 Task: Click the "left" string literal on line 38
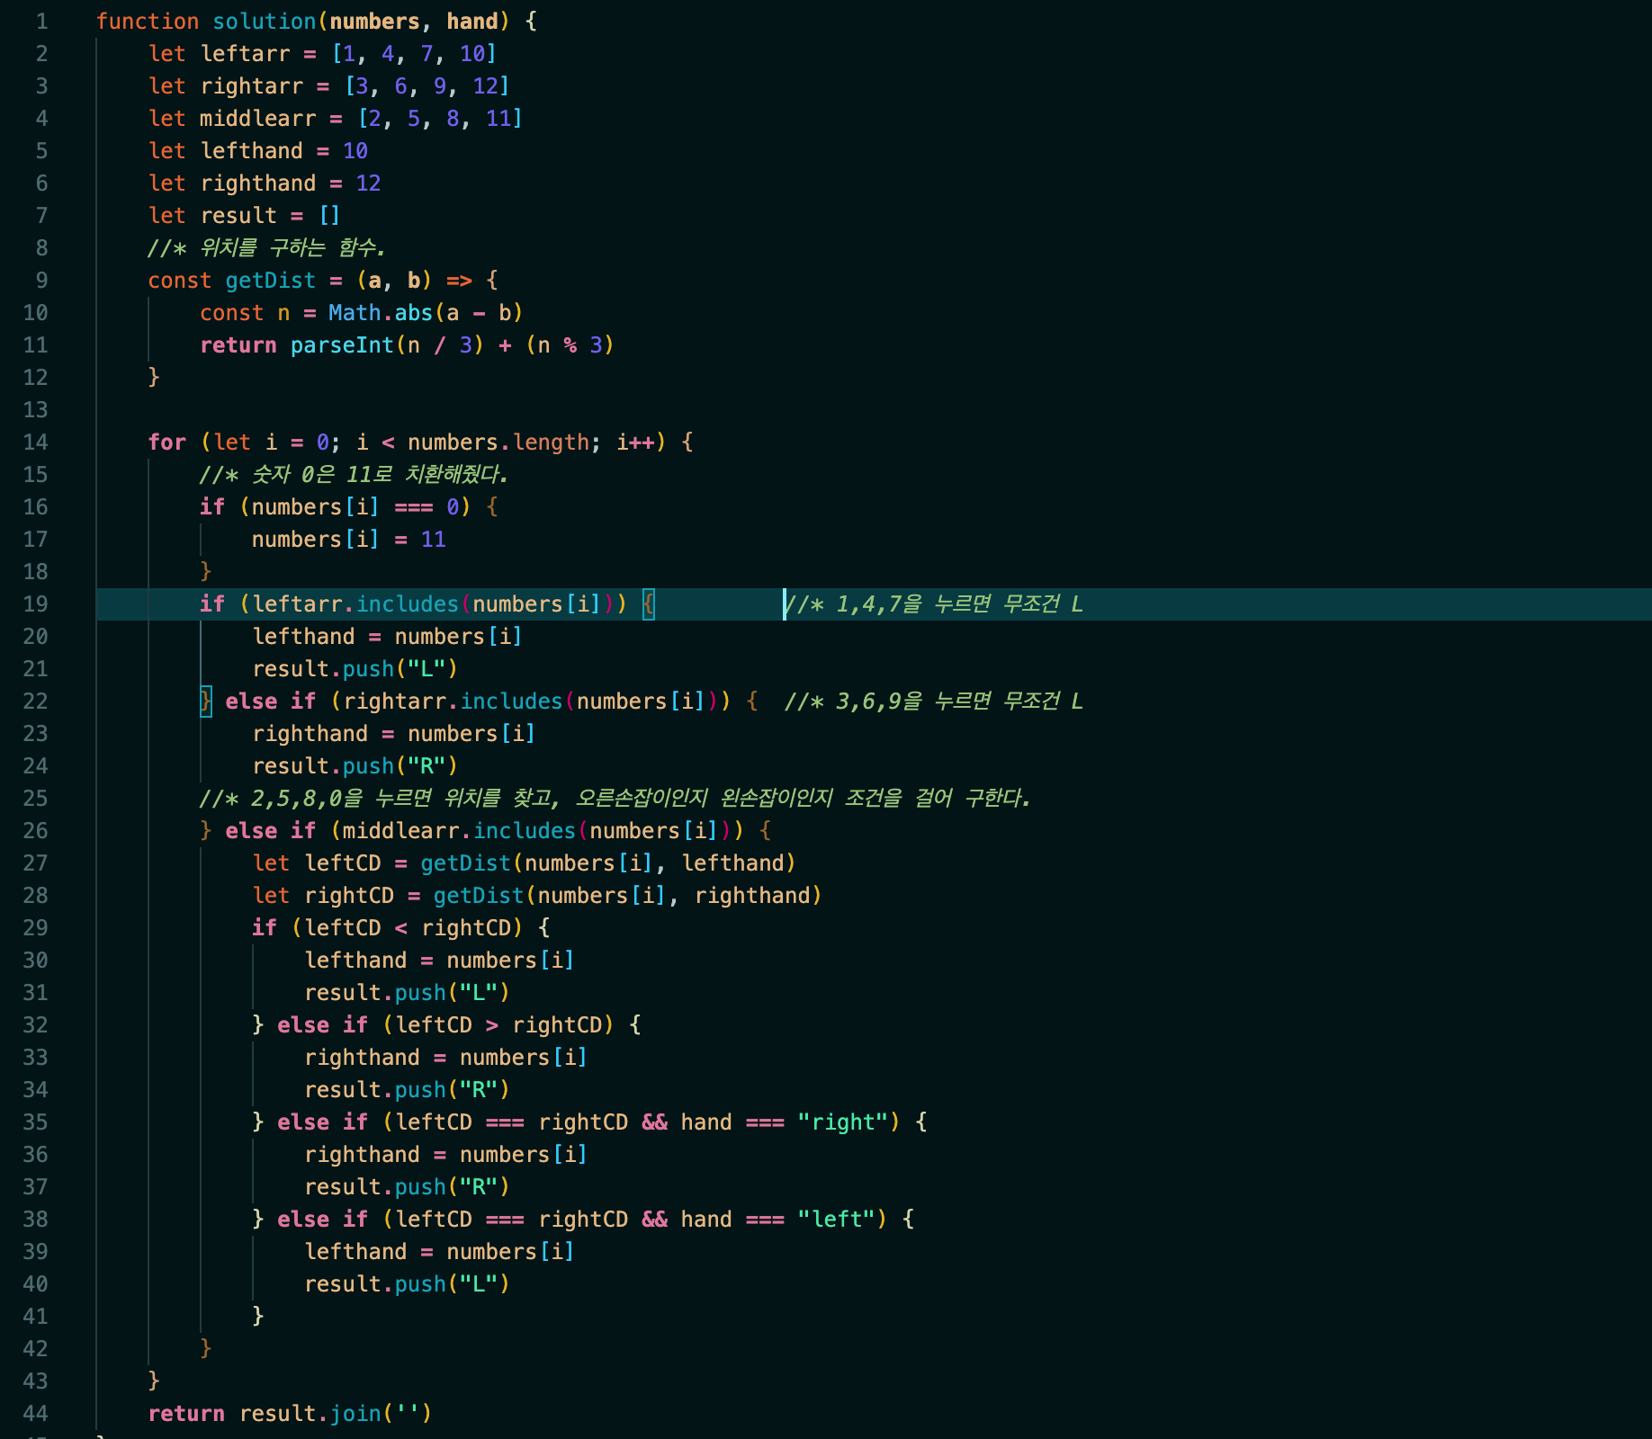(x=836, y=1220)
